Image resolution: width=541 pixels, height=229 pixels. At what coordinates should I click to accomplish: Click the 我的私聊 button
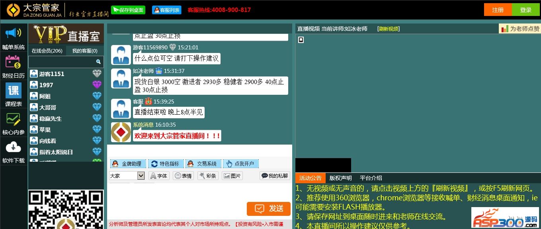[275, 176]
